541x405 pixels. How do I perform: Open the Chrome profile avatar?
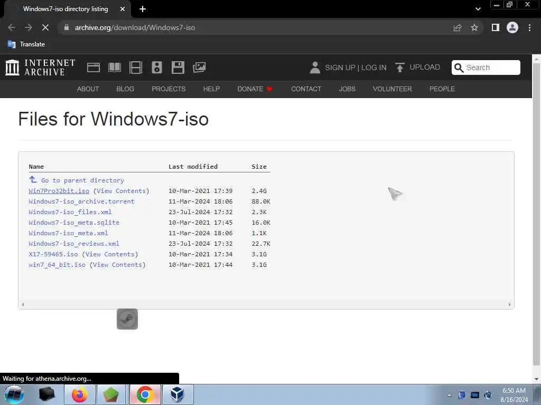pos(512,27)
